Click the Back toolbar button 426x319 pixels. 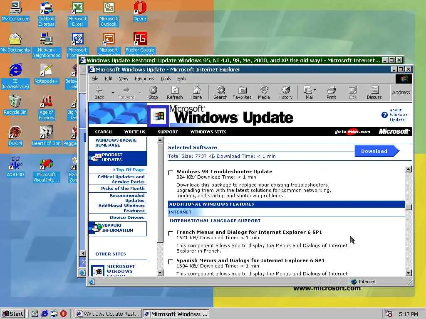tap(99, 93)
